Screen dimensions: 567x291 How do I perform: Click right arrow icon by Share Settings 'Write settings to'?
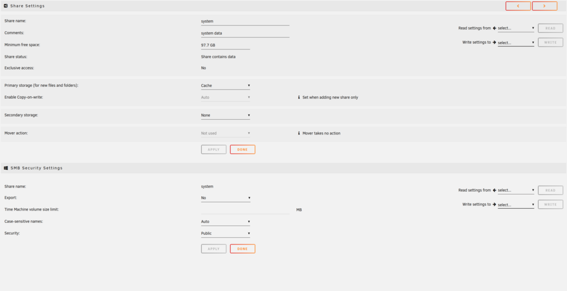coord(494,43)
